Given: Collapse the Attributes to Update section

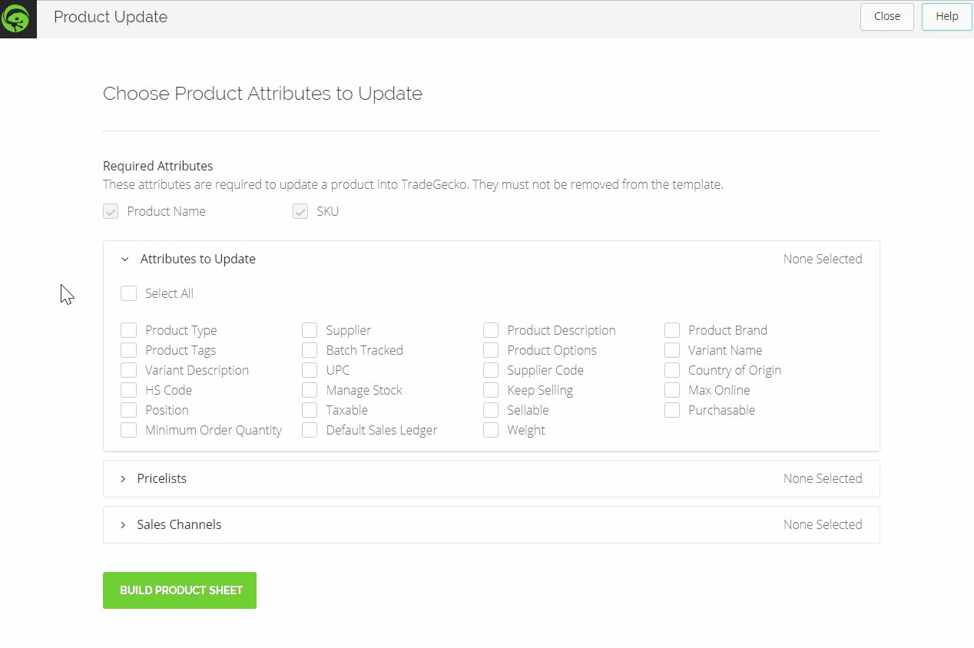Looking at the screenshot, I should click(125, 260).
